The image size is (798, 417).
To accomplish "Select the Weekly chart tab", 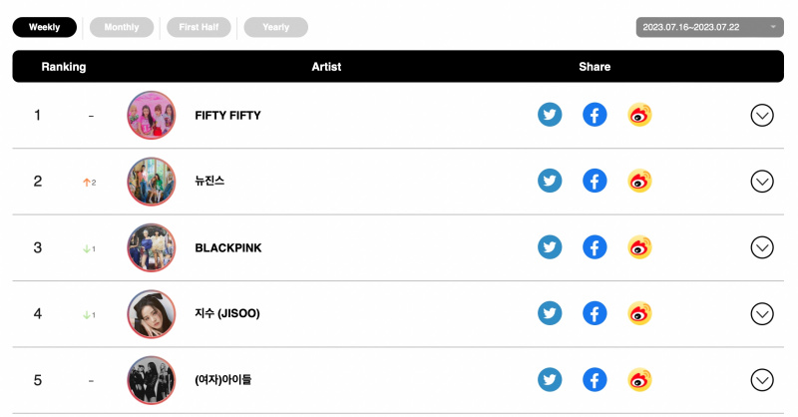I will [x=44, y=27].
